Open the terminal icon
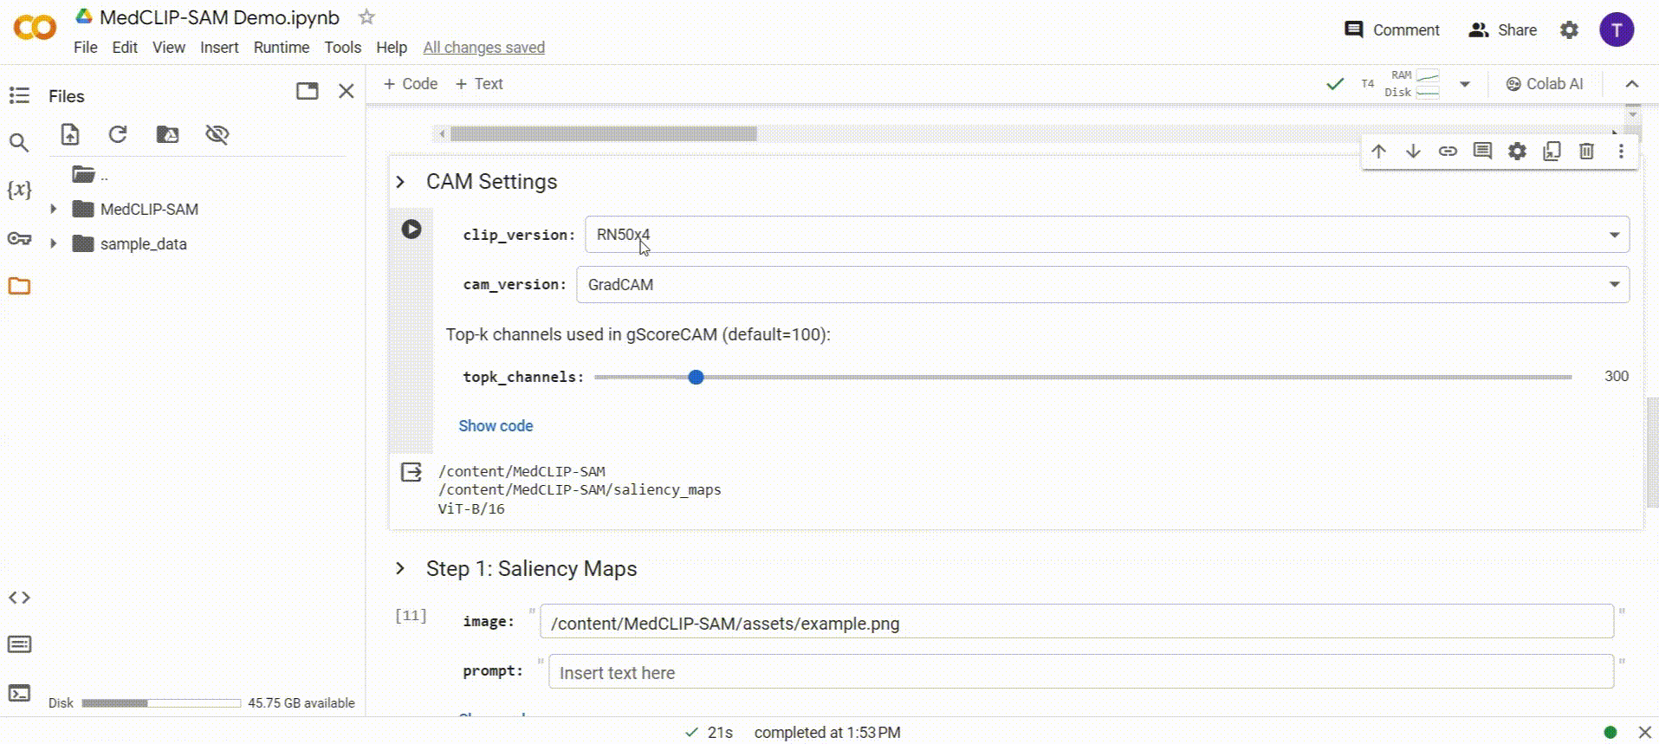This screenshot has width=1659, height=744. [19, 693]
